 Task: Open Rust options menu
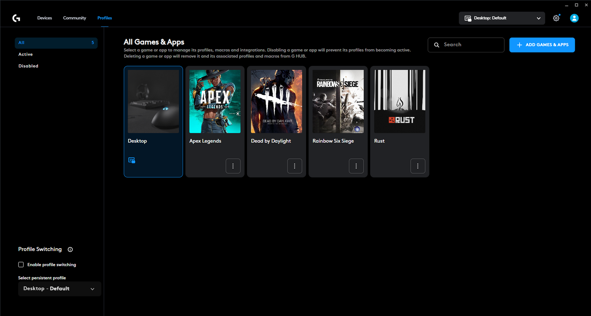(x=418, y=166)
